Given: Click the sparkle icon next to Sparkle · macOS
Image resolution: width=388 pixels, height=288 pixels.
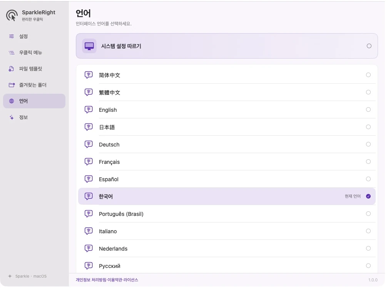Looking at the screenshot, I should (10, 276).
